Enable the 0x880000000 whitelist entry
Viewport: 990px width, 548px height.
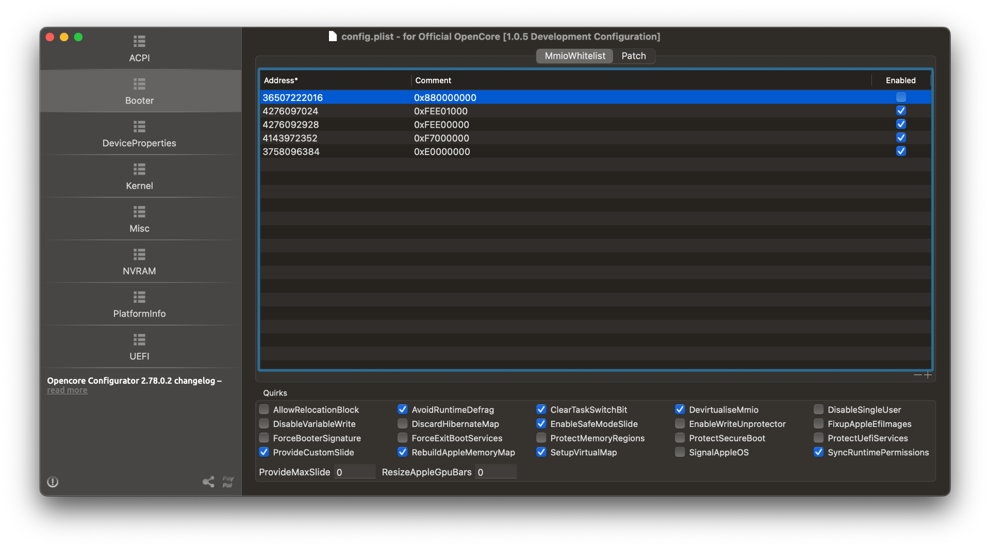pos(901,97)
